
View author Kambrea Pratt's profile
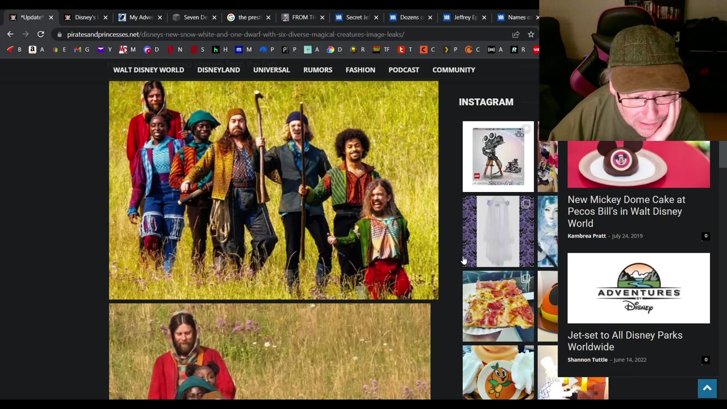click(587, 236)
